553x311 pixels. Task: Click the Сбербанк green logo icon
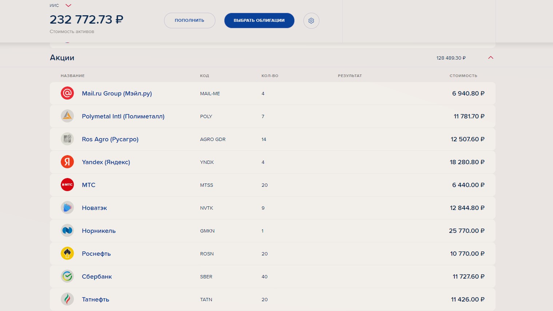[x=67, y=276]
